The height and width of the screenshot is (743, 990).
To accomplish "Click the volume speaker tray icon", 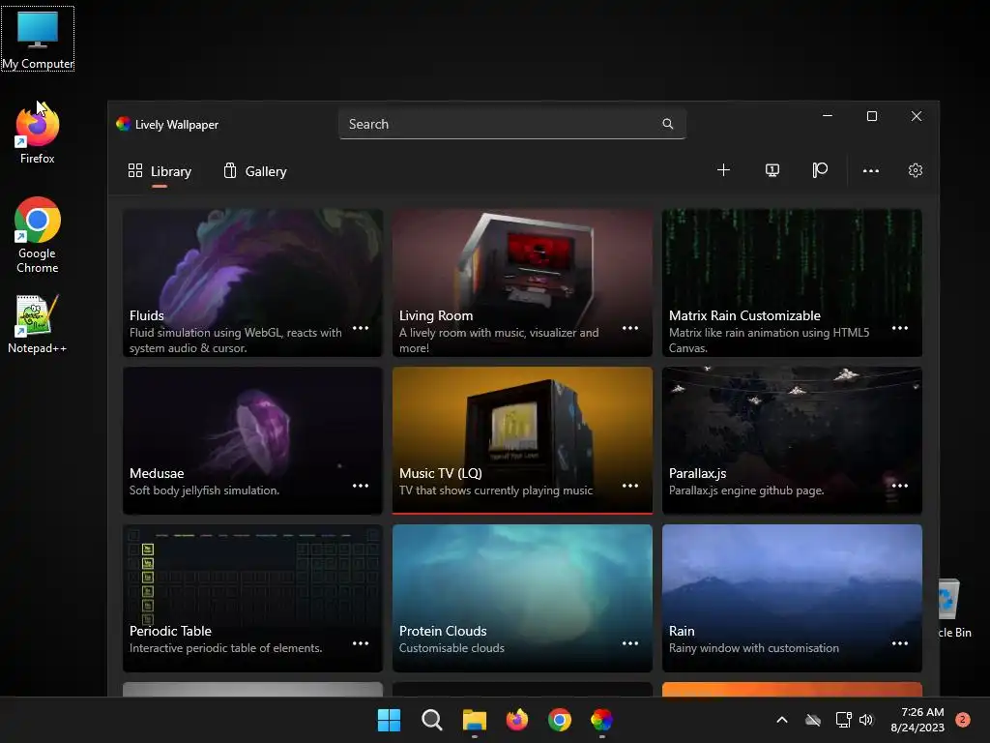I will 866,720.
